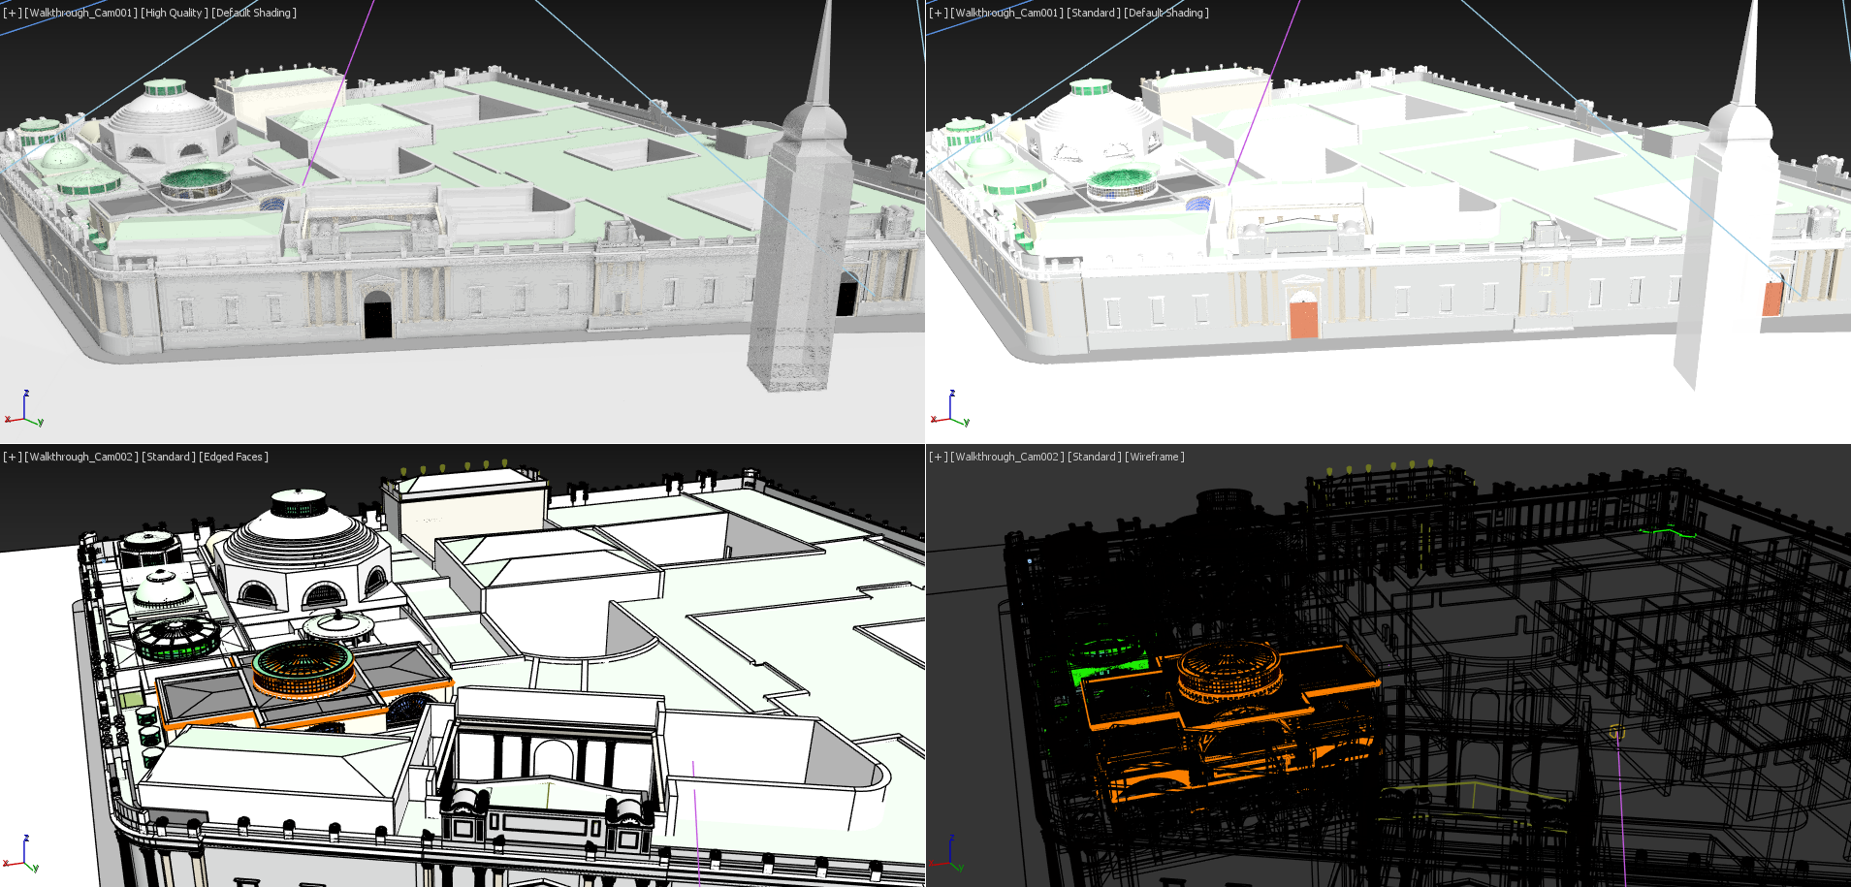Open the [+] menu of Wireframe viewport
1851x887 pixels.
point(938,458)
